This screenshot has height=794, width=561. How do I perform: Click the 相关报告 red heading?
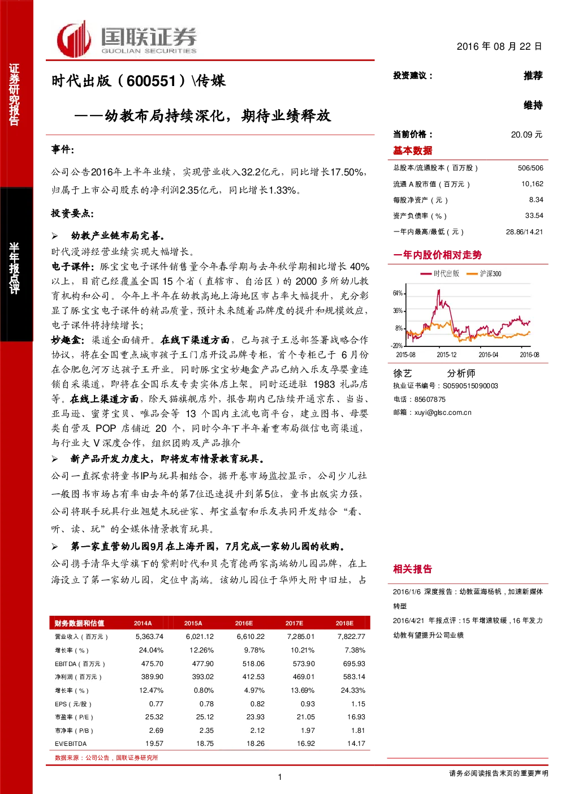click(412, 569)
